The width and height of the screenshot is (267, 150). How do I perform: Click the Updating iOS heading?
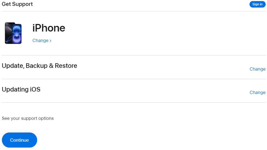click(21, 89)
